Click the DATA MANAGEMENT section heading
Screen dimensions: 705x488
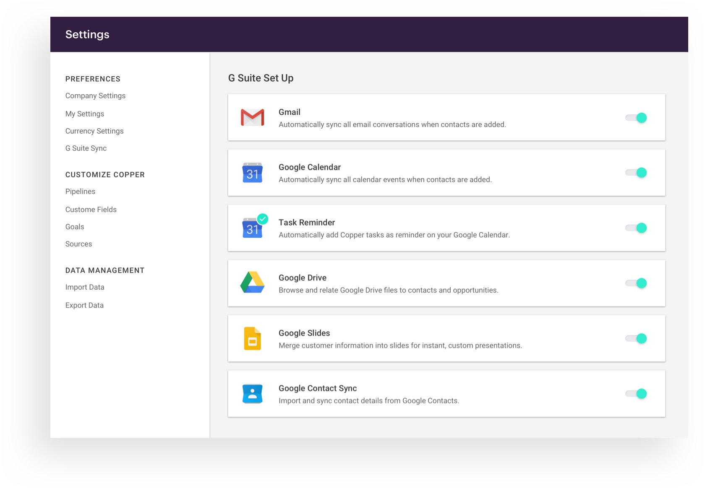pos(105,270)
